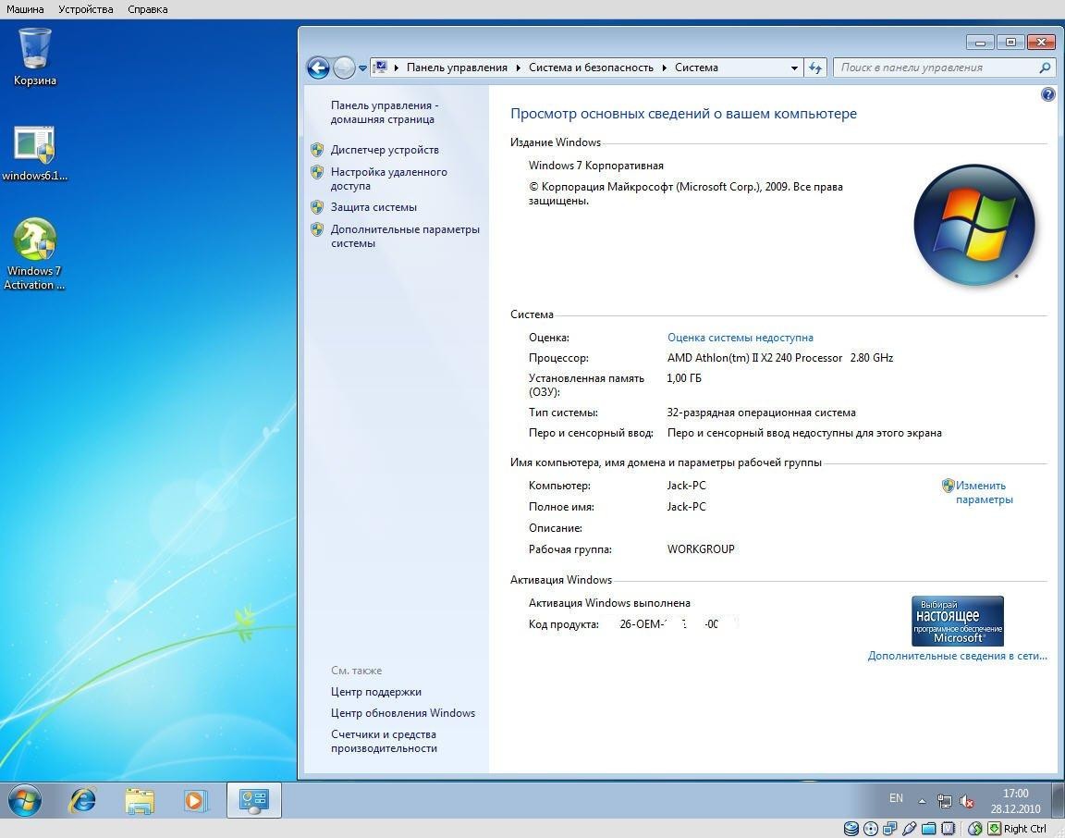Image resolution: width=1065 pixels, height=838 pixels.
Task: Open the blue Help question mark
Action: point(1048,94)
